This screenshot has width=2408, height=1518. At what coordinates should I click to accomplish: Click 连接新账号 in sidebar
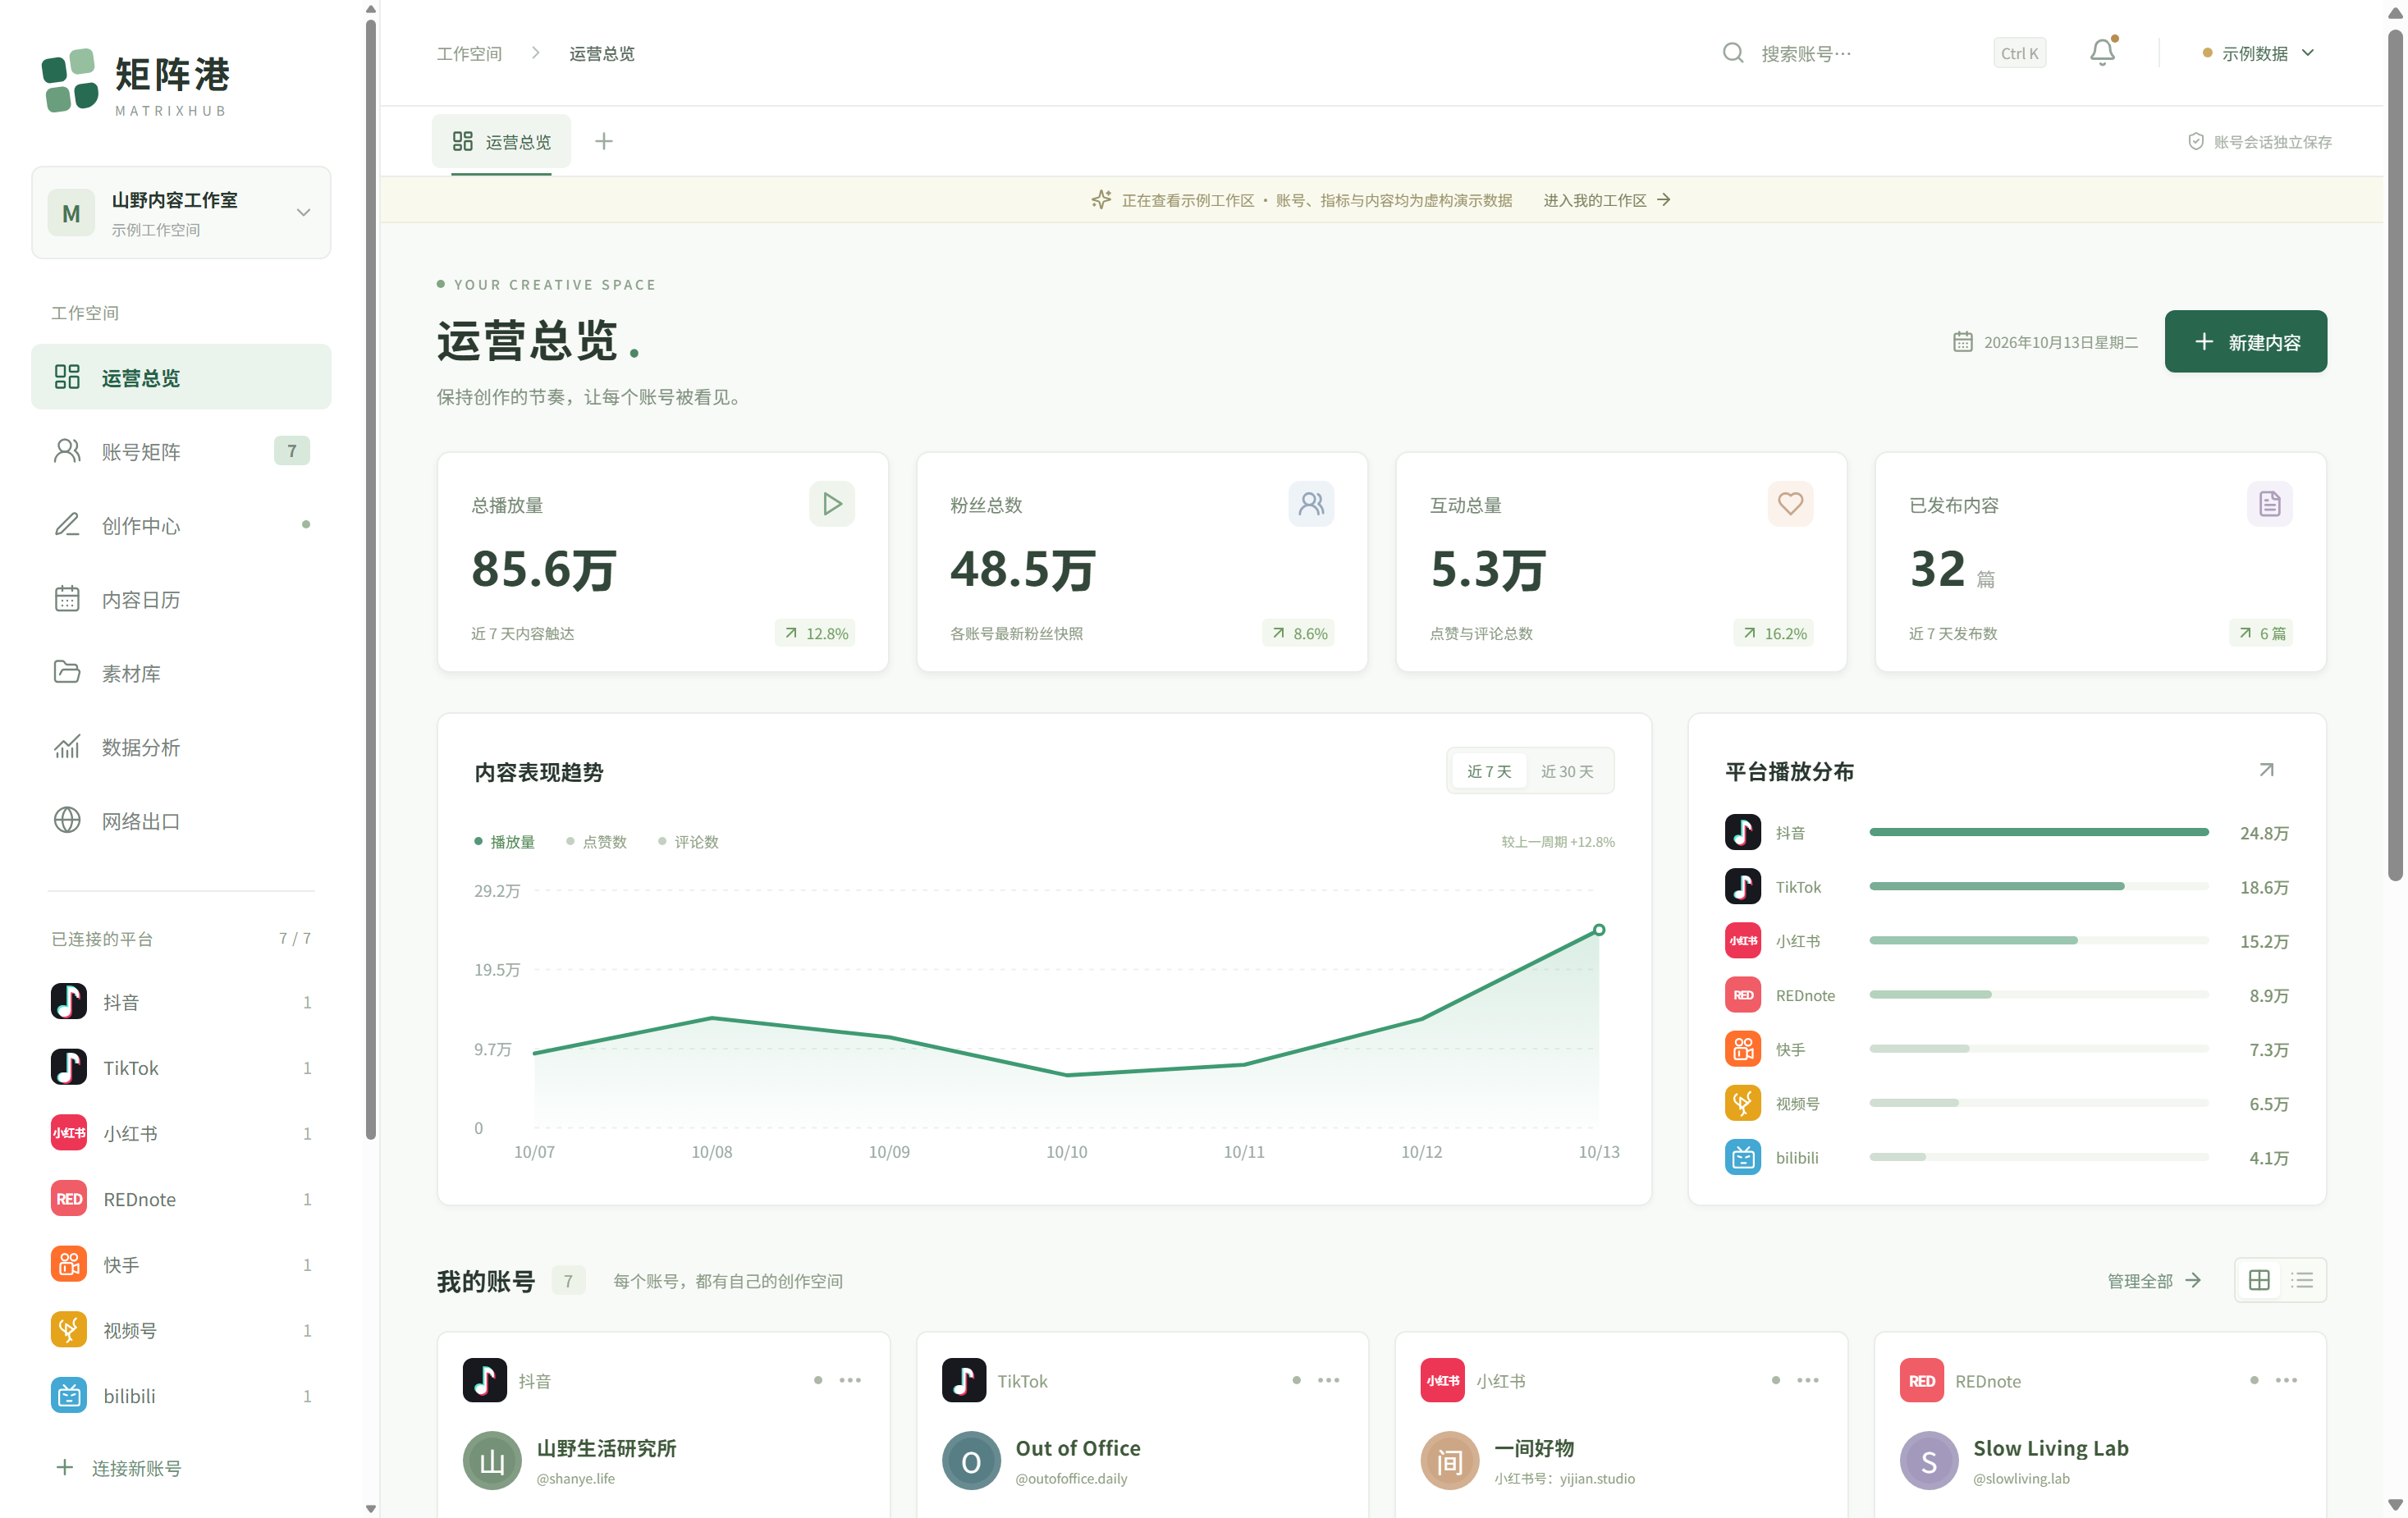pos(118,1467)
